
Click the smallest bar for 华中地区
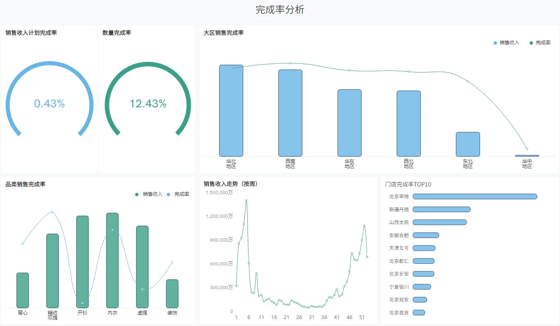click(x=527, y=155)
